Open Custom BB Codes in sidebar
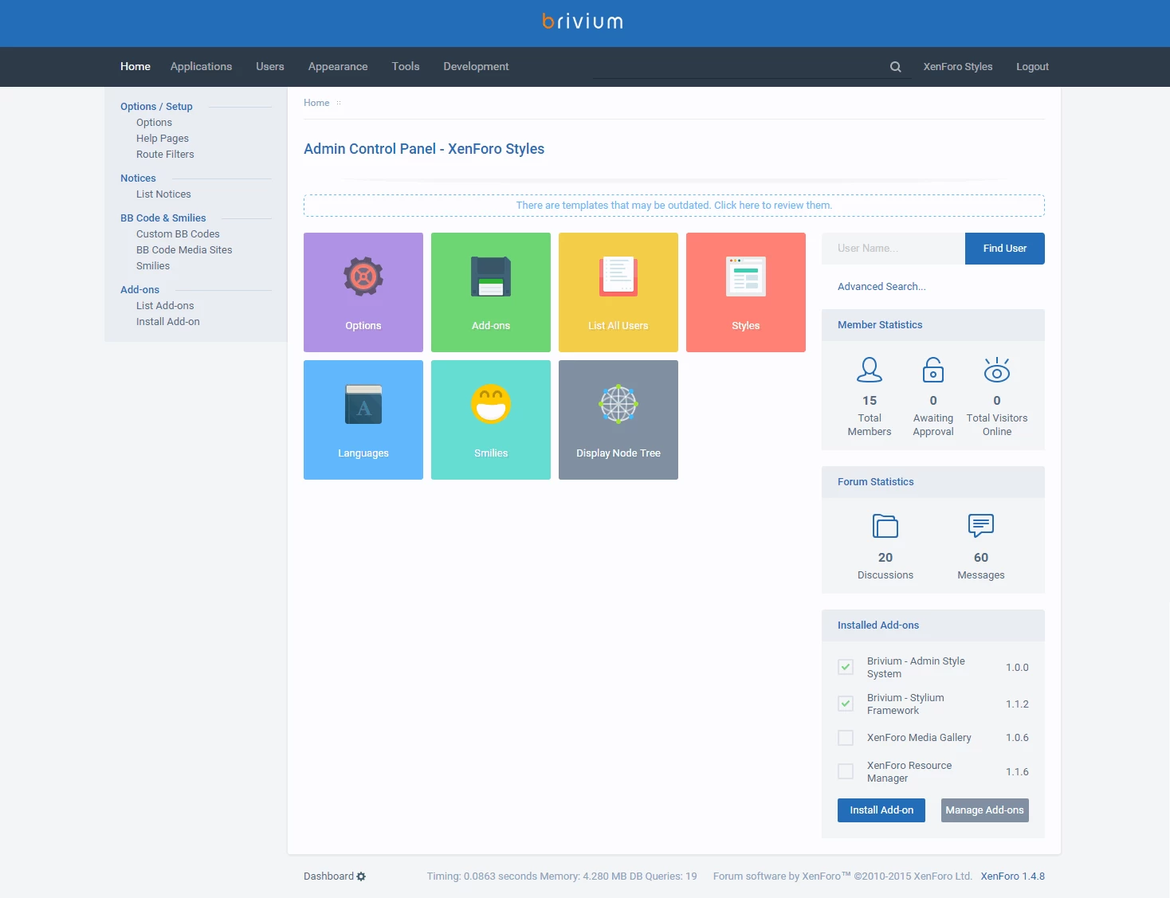This screenshot has height=898, width=1170. (x=178, y=234)
